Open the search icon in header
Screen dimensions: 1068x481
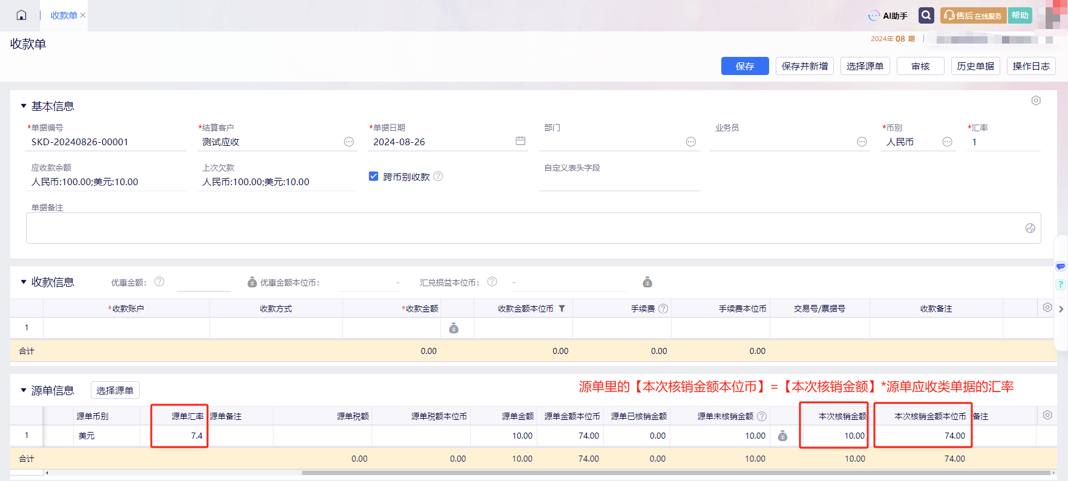[926, 15]
